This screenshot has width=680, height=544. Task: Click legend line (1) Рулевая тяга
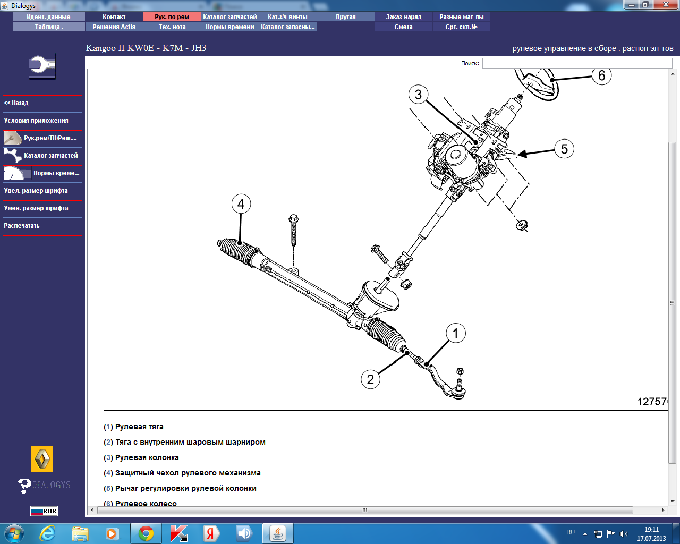point(133,427)
